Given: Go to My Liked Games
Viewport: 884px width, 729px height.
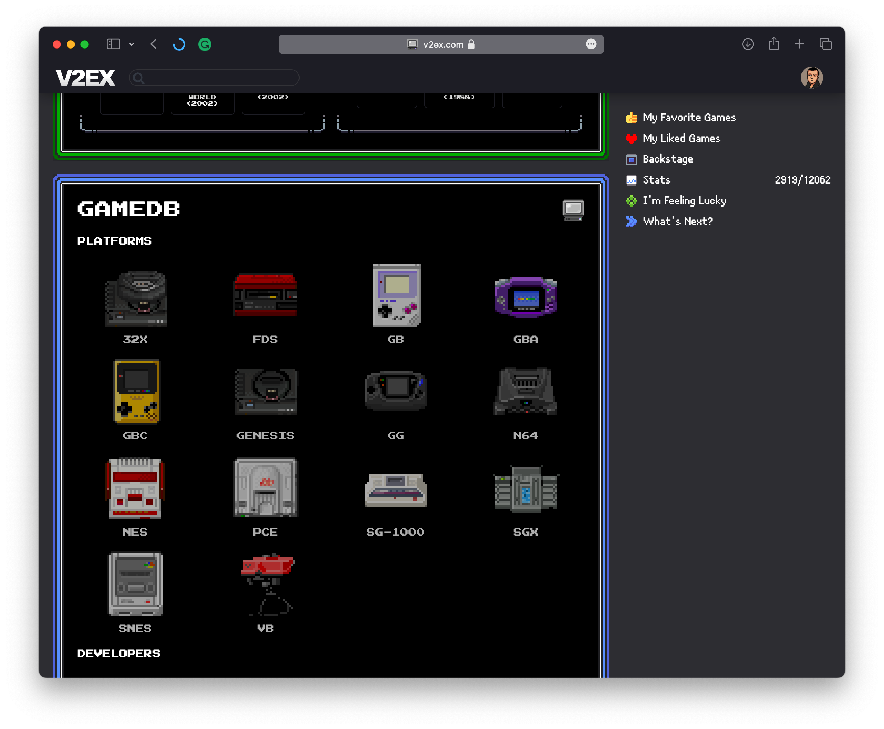Looking at the screenshot, I should [x=681, y=139].
